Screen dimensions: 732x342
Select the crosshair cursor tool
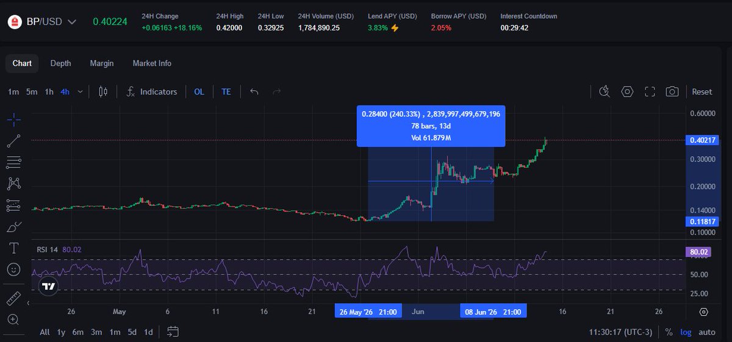(x=14, y=119)
